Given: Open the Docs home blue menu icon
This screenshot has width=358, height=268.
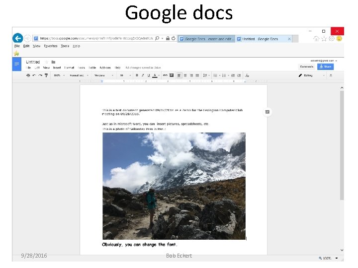Looking at the screenshot, I should click(17, 64).
